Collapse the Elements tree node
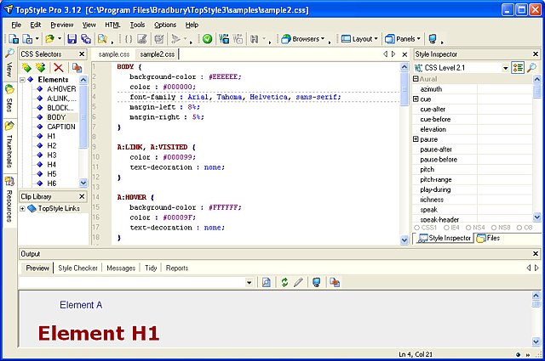This screenshot has width=545, height=361. [23, 79]
